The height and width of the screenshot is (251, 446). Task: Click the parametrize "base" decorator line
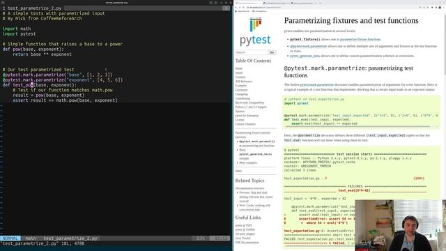pyautogui.click(x=57, y=75)
